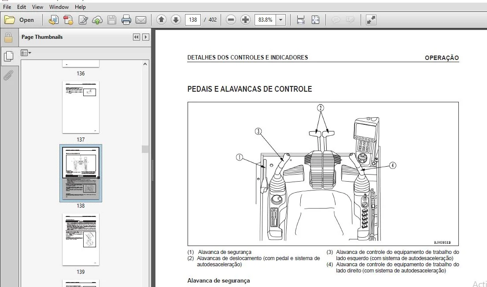Image resolution: width=487 pixels, height=287 pixels.
Task: Print the document using printer icon
Action: pos(126,20)
